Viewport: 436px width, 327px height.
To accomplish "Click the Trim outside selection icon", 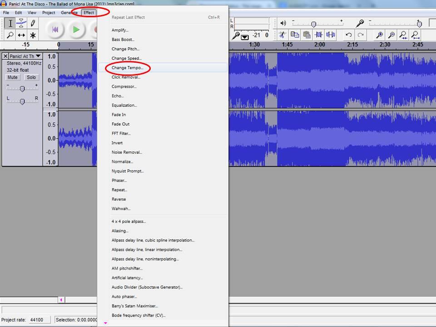I will pyautogui.click(x=318, y=35).
